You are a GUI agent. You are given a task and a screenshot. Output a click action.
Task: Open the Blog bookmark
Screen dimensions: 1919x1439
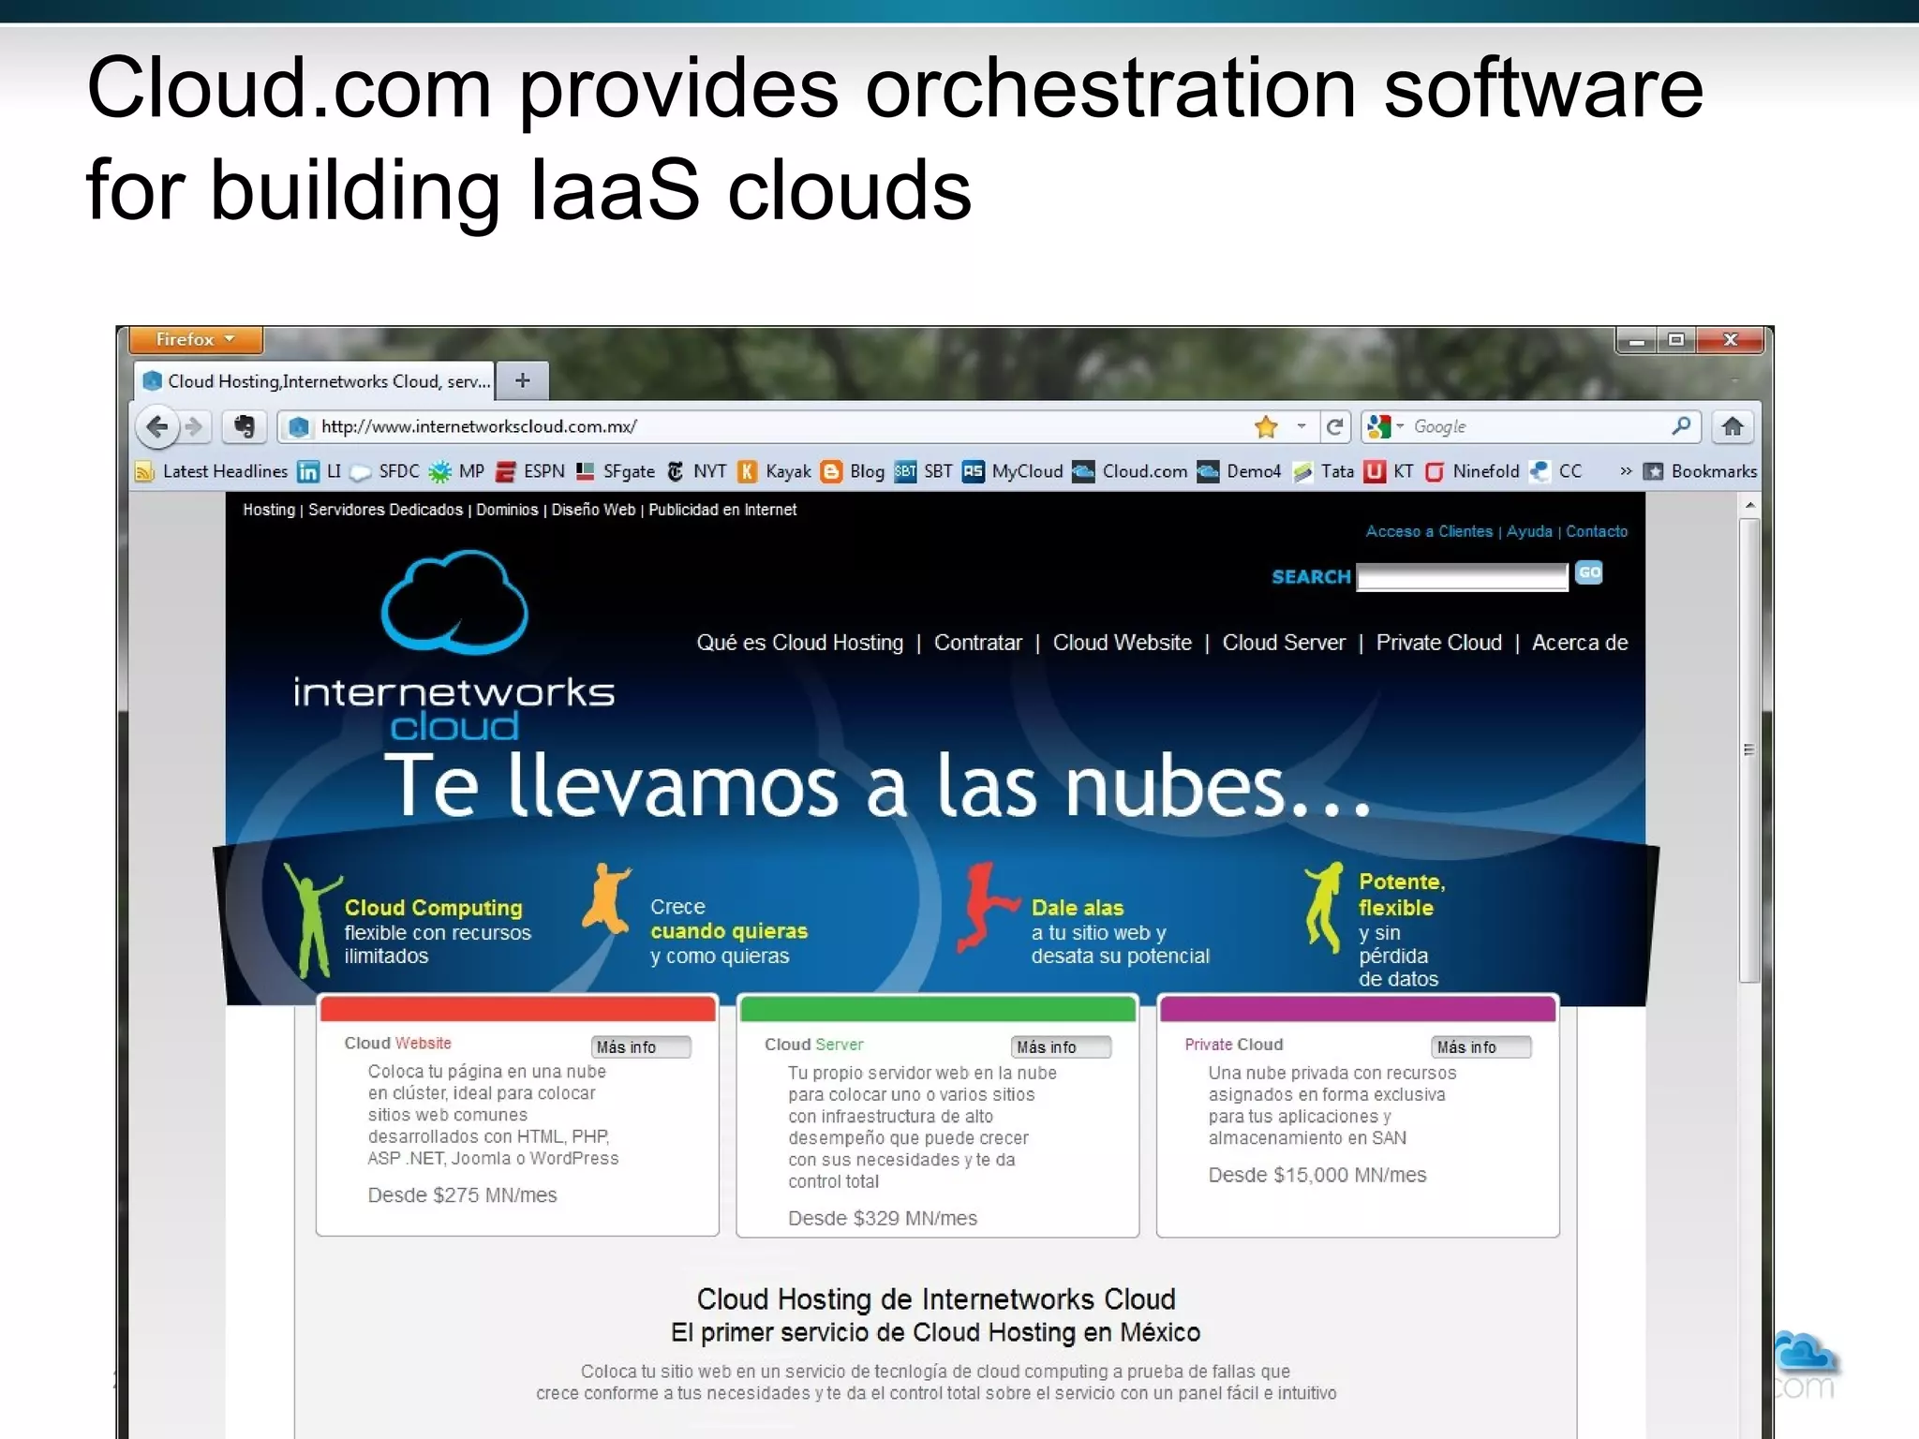(x=853, y=471)
